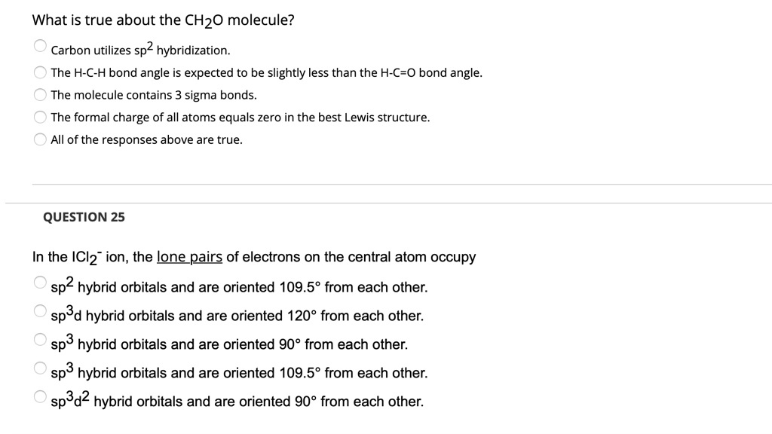Click the sp3d2 hybrid orbitals answer text
The height and width of the screenshot is (434, 772).
tap(237, 402)
